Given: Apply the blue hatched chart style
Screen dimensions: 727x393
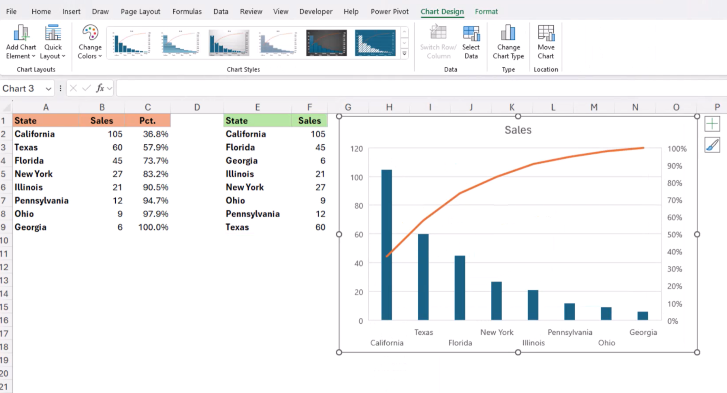Looking at the screenshot, I should click(375, 43).
